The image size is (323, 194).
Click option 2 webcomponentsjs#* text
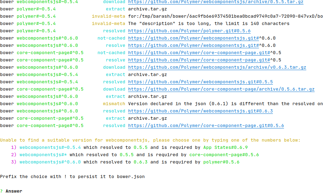pos(43,155)
